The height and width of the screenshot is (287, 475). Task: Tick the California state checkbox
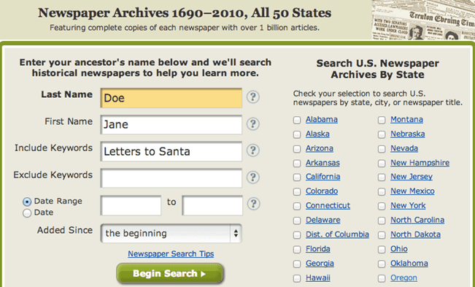coord(297,177)
